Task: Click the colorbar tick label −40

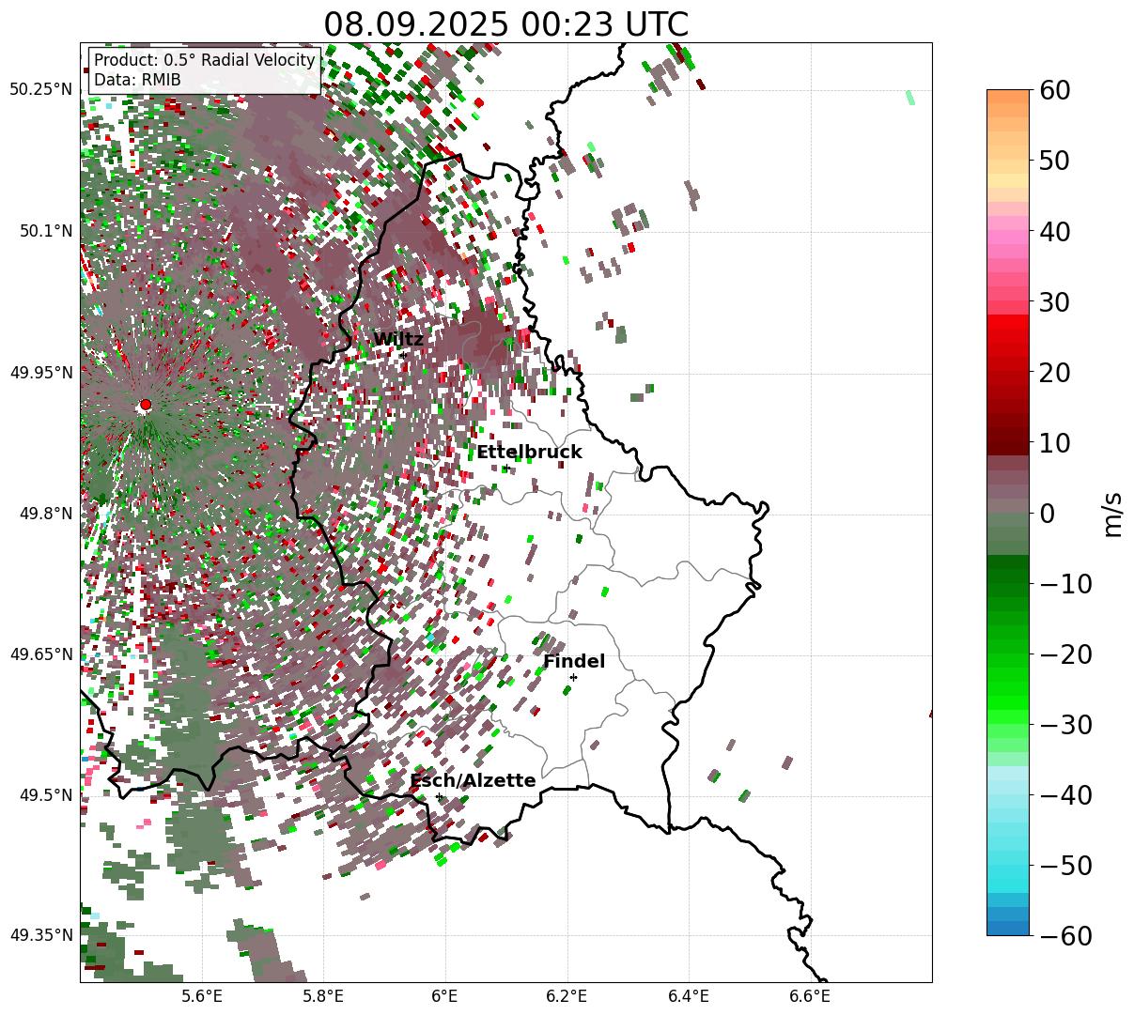Action: (1066, 794)
